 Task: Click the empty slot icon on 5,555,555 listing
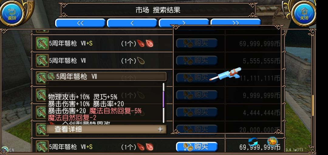click(141, 61)
